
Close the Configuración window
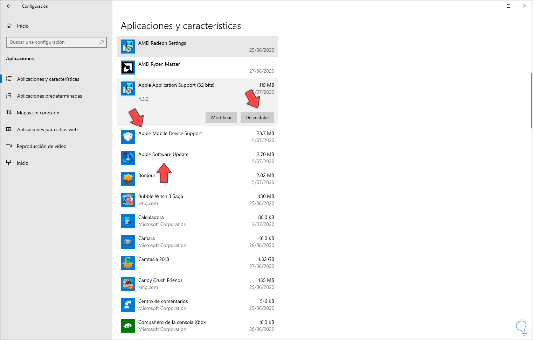[x=525, y=6]
